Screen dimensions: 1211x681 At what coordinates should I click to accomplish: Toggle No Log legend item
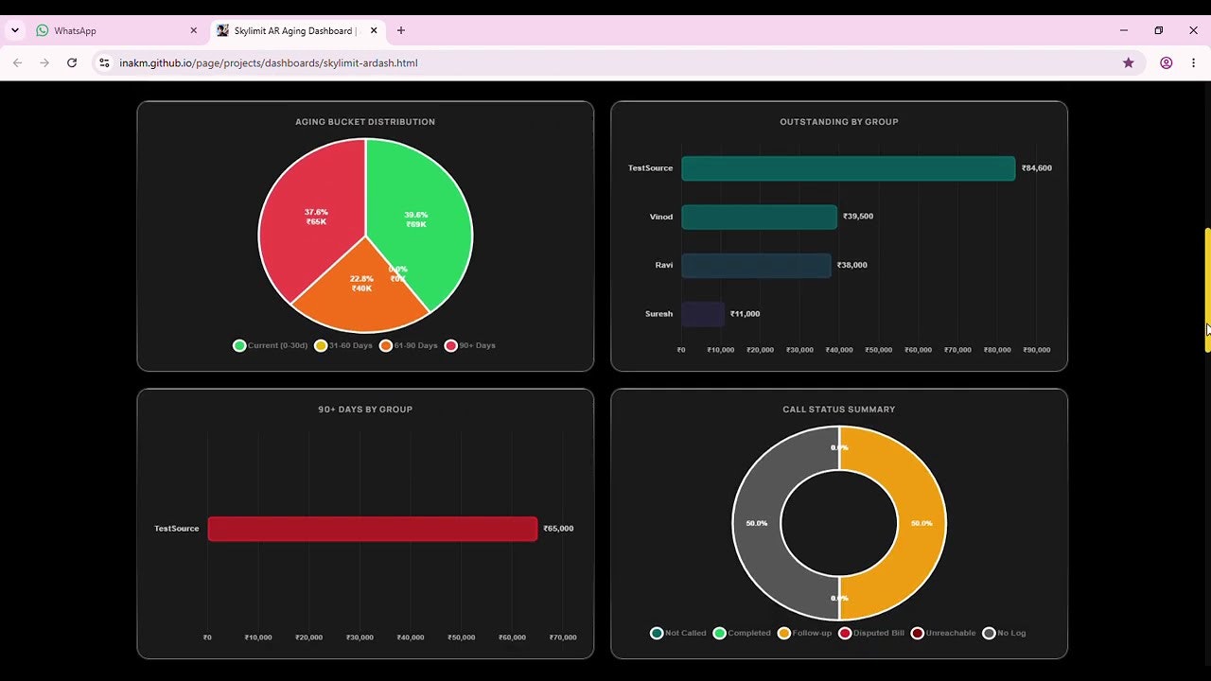[x=1004, y=633]
